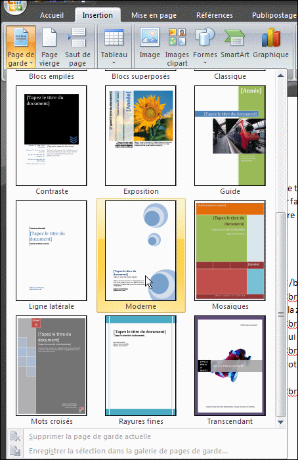Choose the Moderne cover page thumbnail
298x460 pixels.
tap(140, 250)
